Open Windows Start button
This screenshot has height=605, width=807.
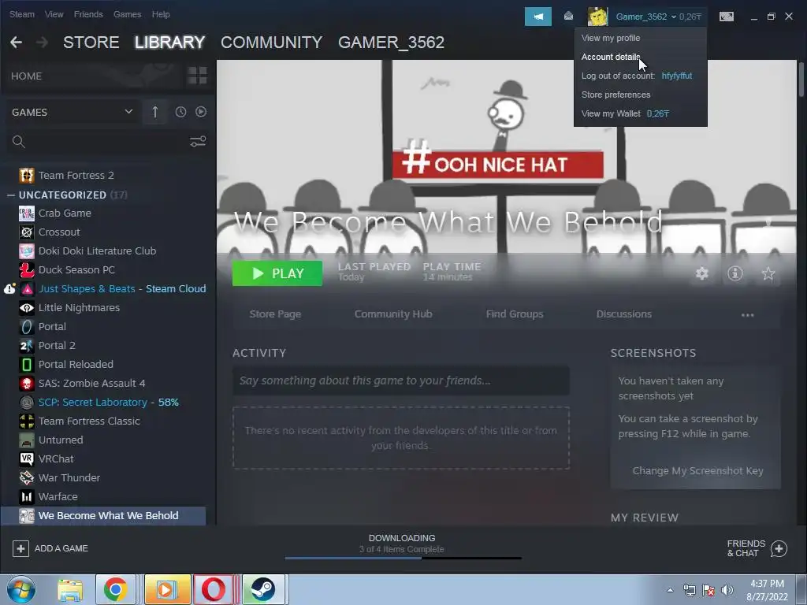[x=21, y=589]
